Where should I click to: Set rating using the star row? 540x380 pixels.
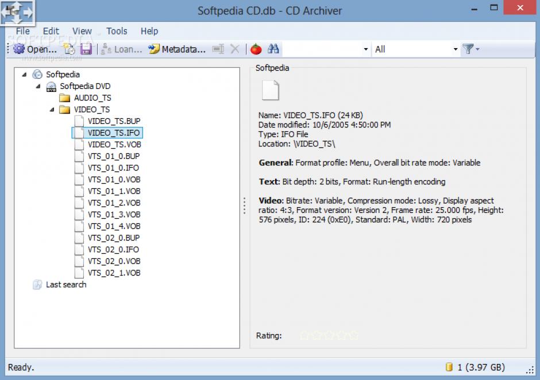coord(329,335)
